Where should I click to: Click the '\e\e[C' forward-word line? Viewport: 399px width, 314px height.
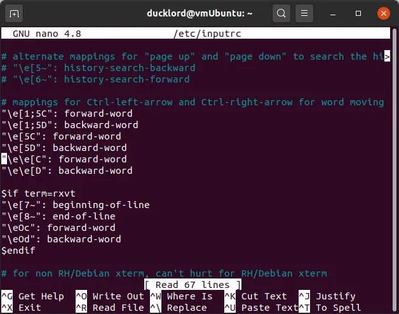pos(64,159)
